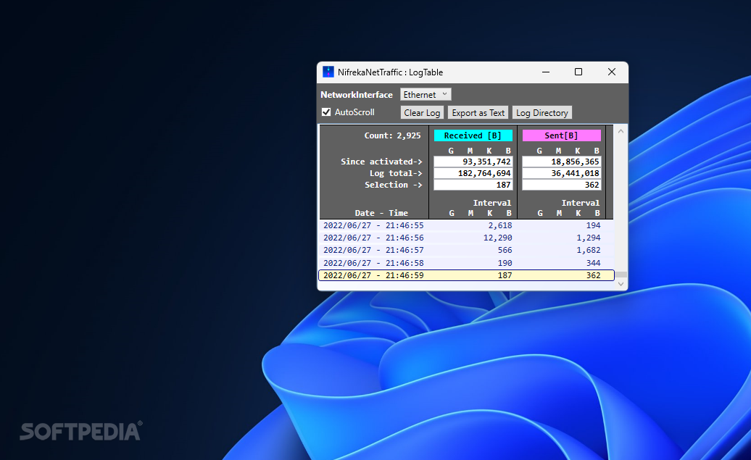Click the Selection -> label
The image size is (751, 460).
[394, 185]
